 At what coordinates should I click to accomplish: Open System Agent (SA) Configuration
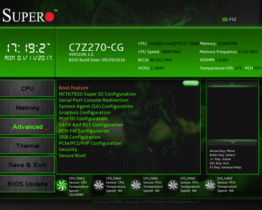pyautogui.click(x=96, y=106)
